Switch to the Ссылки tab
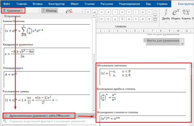Viewport: 194px width, 126px height. [x=90, y=4]
